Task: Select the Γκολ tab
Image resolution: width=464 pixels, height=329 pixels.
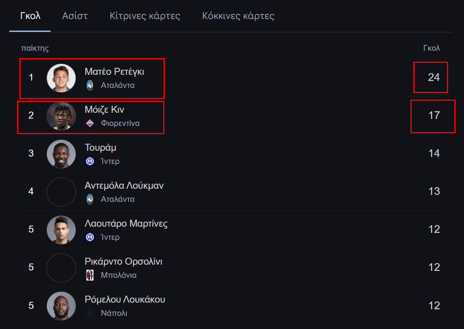Action: tap(30, 16)
